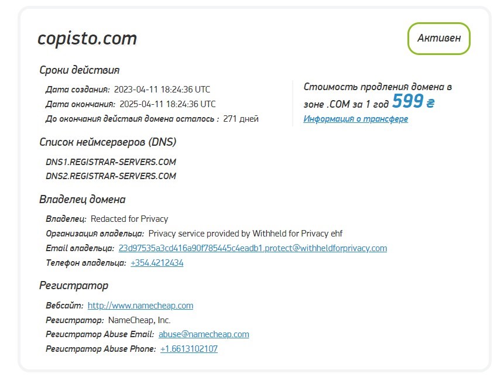Click the owner phone number +354.4212434

click(157, 263)
